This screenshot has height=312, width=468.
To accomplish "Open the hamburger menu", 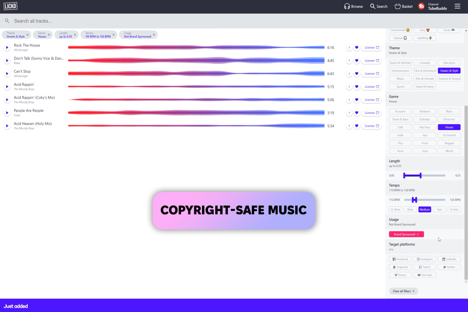I will (457, 6).
